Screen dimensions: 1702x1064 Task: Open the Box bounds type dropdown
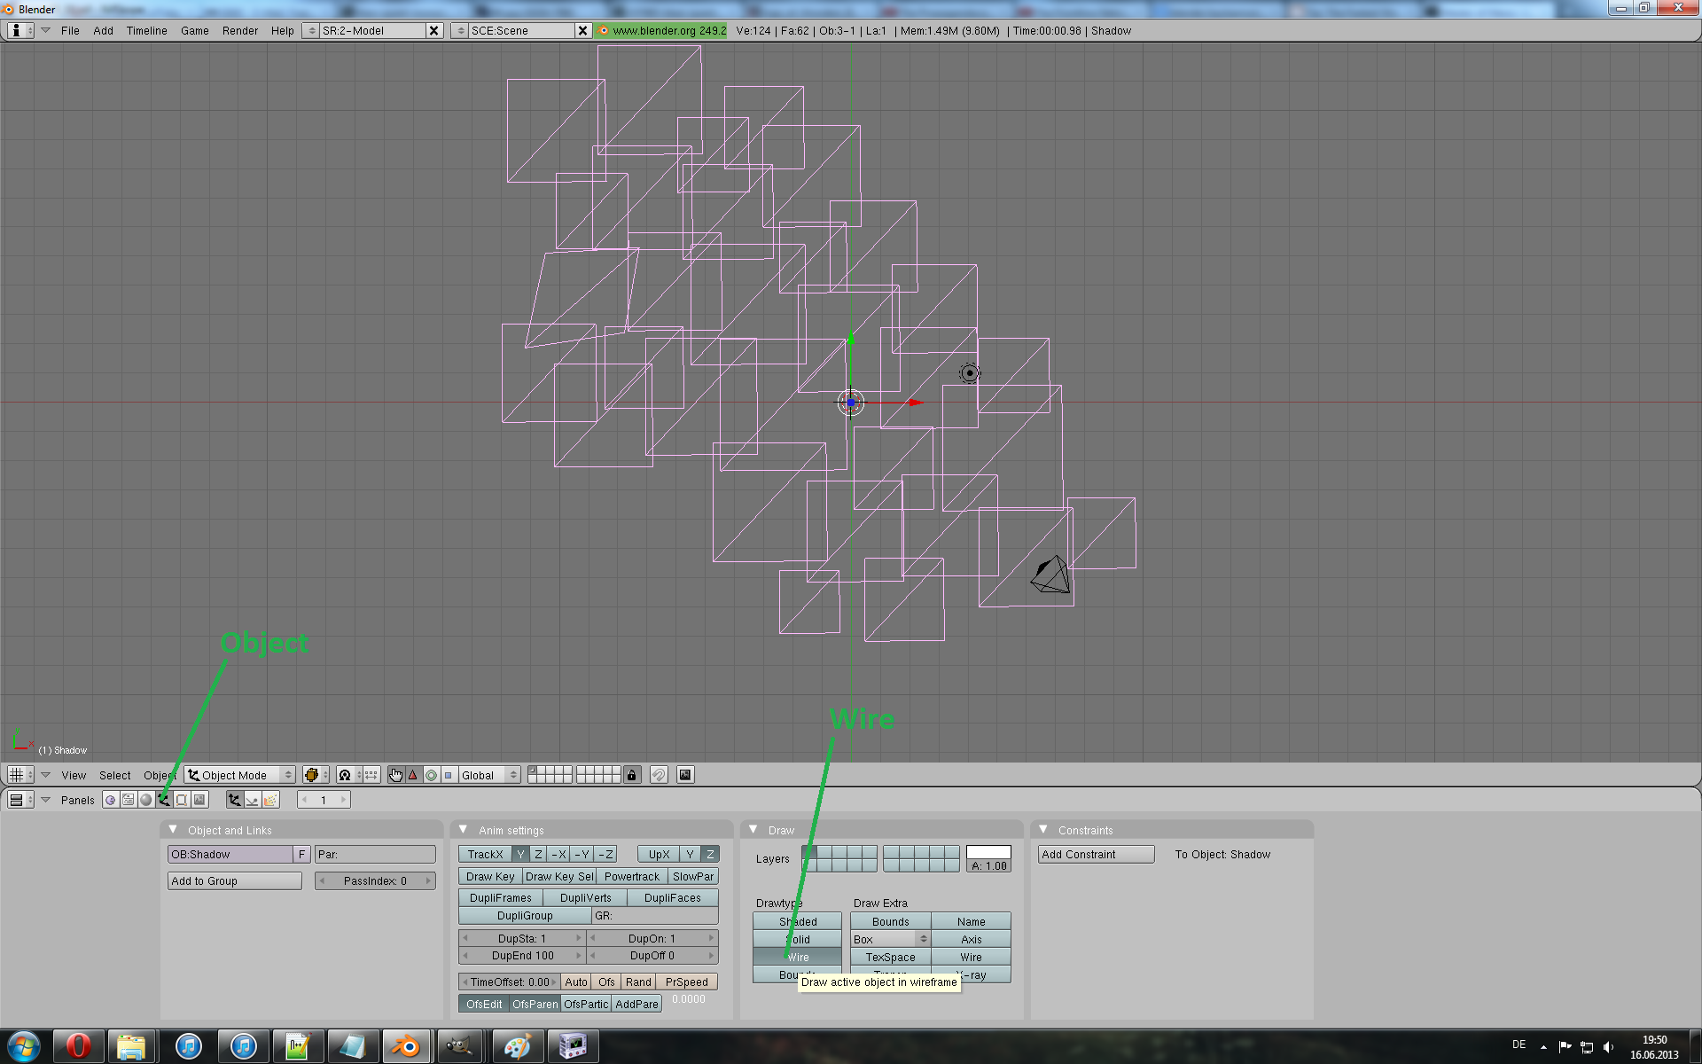click(x=890, y=939)
